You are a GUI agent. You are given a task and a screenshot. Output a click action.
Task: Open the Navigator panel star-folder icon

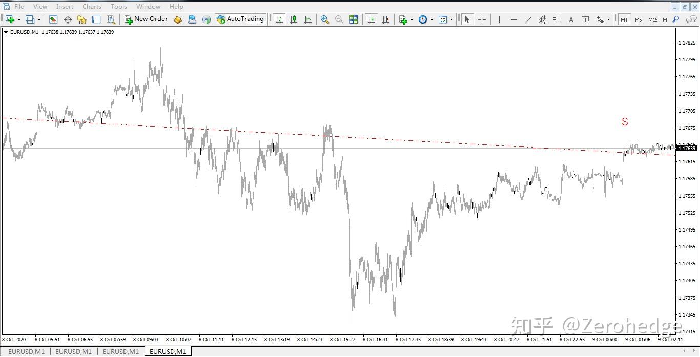pyautogui.click(x=82, y=19)
